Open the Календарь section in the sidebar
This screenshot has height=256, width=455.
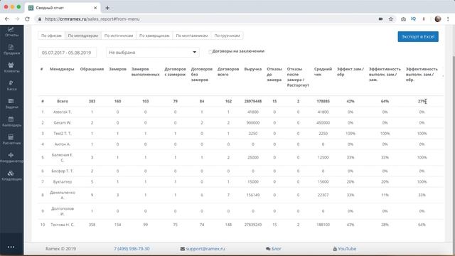[x=11, y=122]
